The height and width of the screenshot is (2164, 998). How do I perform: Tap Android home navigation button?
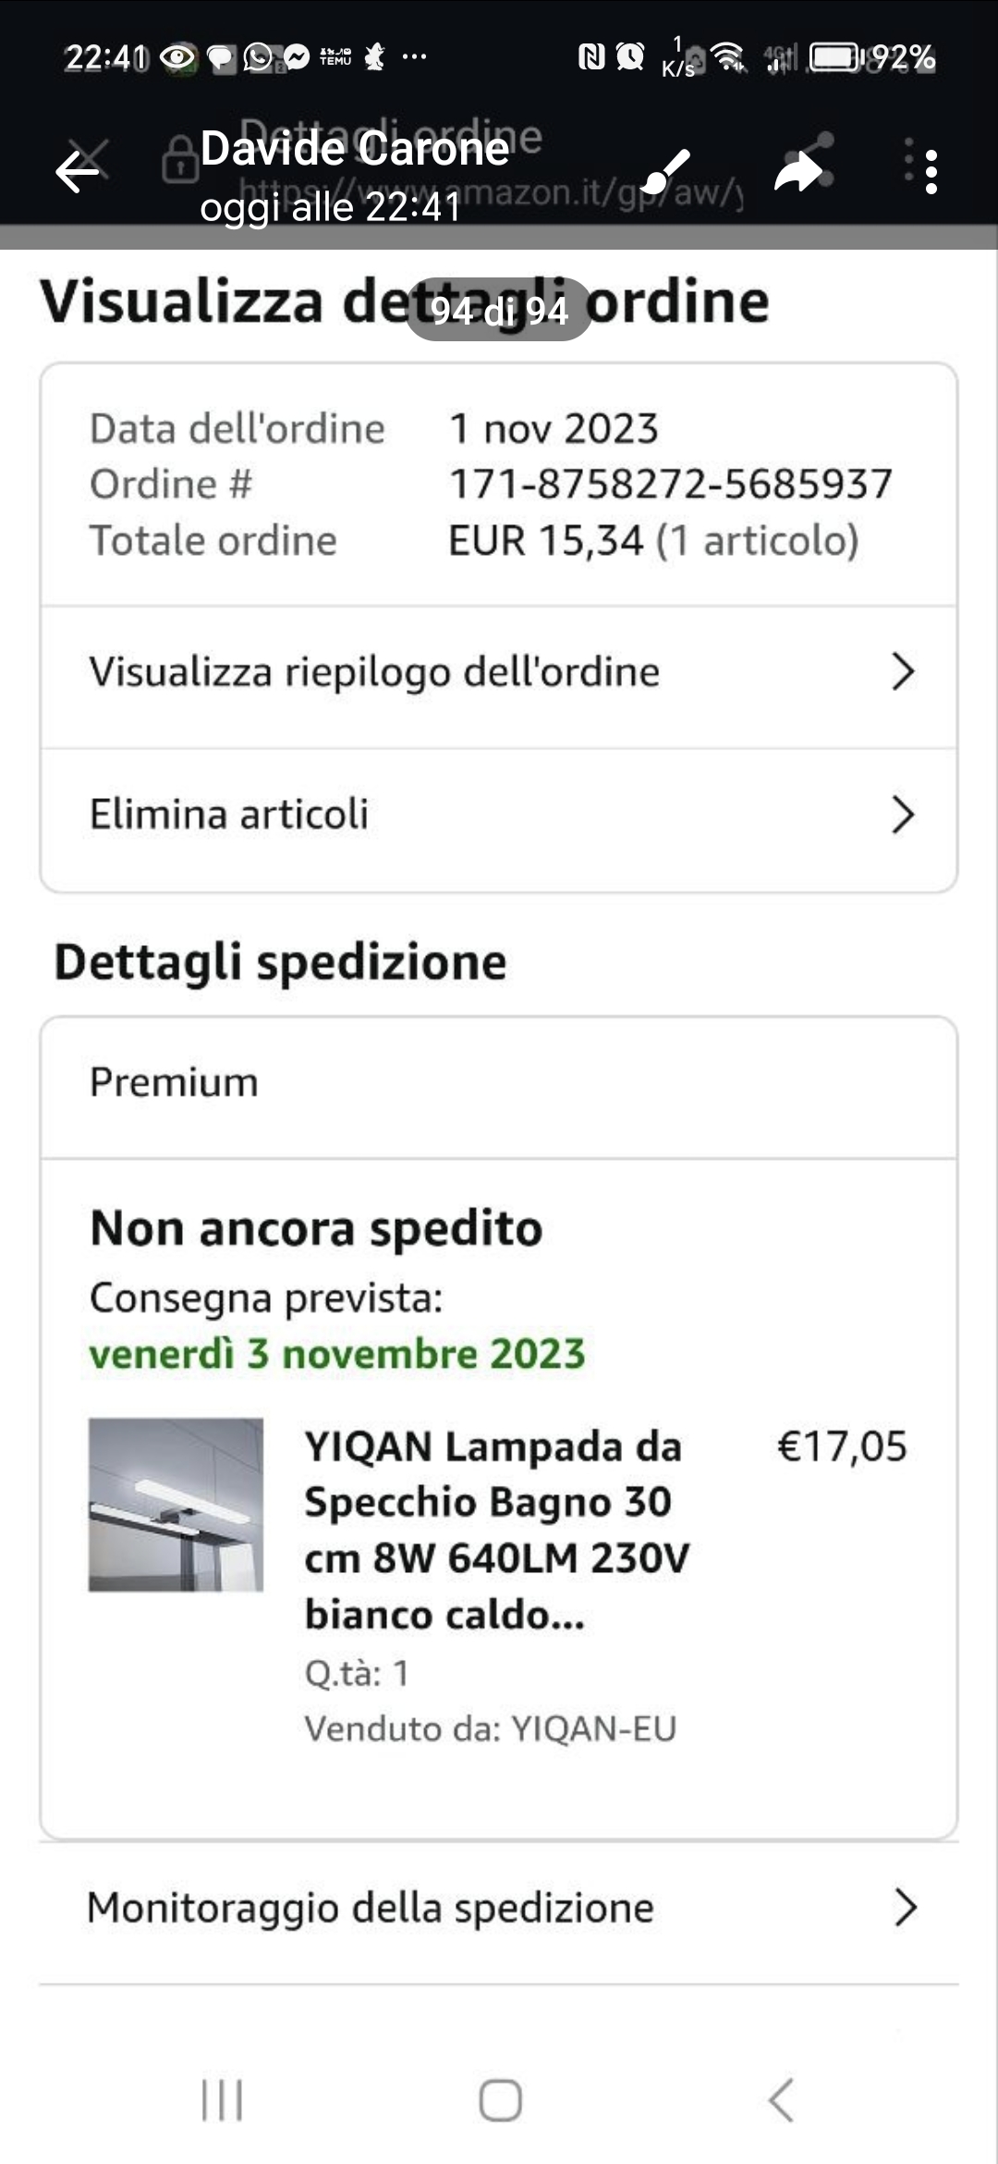pos(500,2099)
